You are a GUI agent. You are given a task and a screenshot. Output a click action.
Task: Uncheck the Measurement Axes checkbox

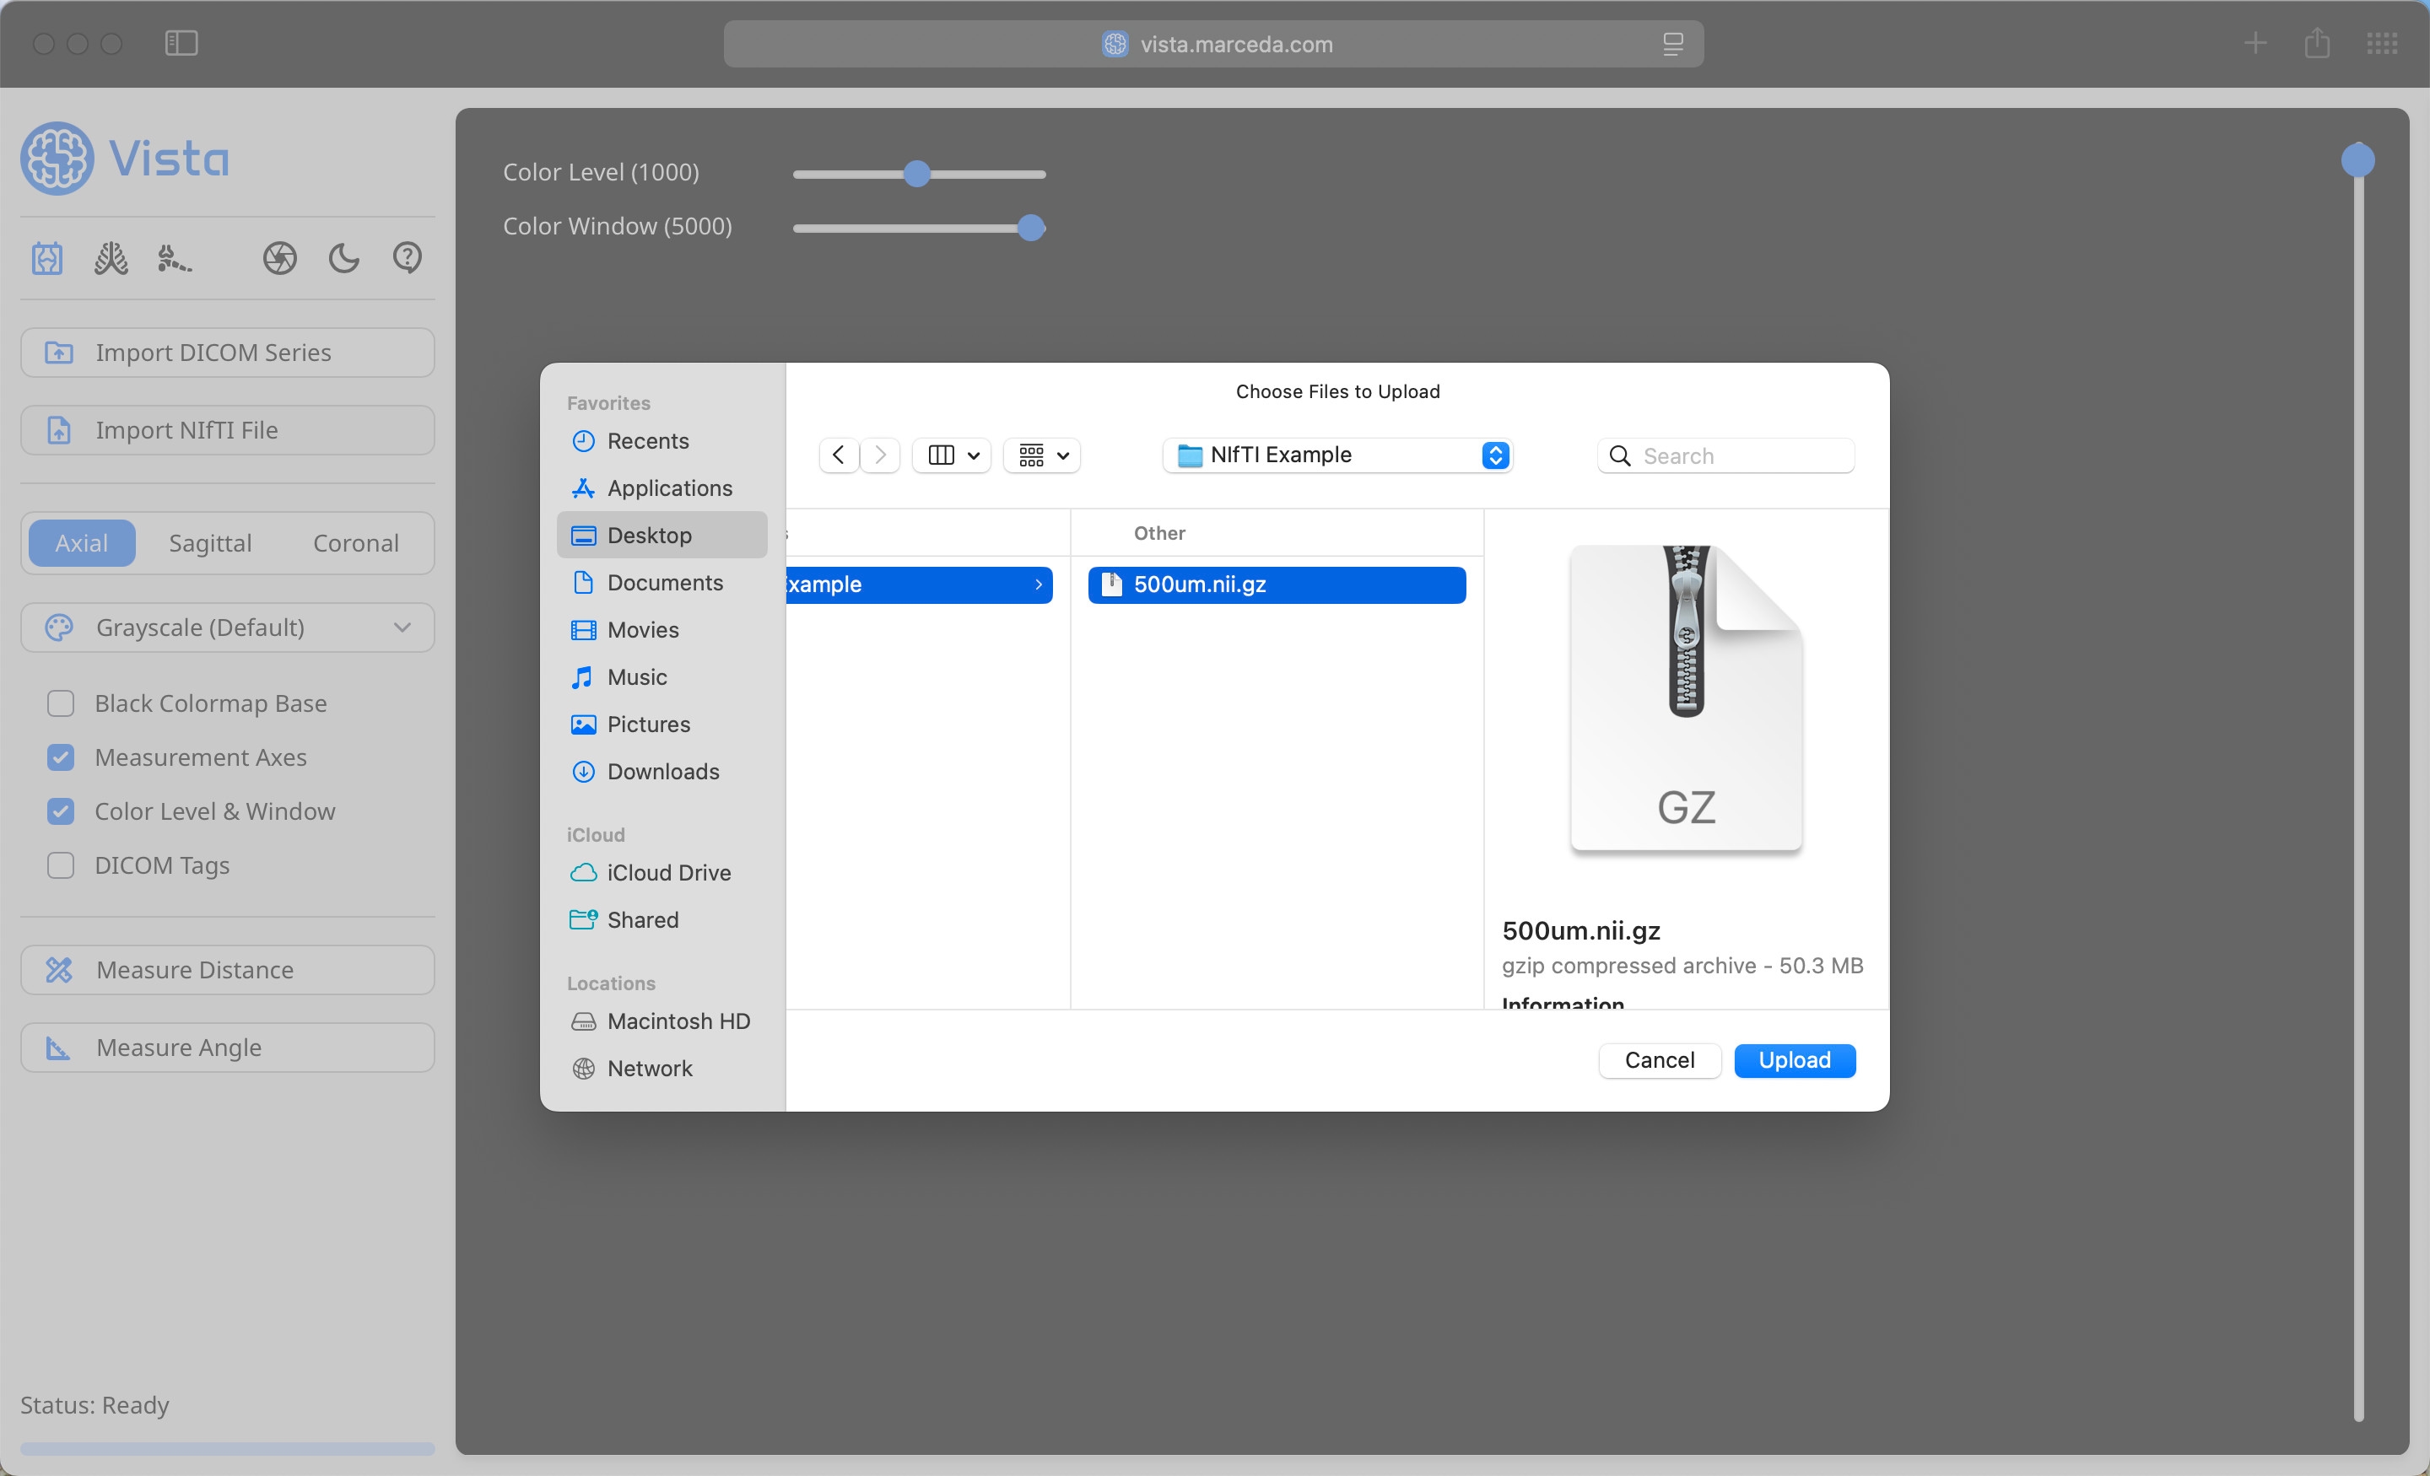coord(61,757)
